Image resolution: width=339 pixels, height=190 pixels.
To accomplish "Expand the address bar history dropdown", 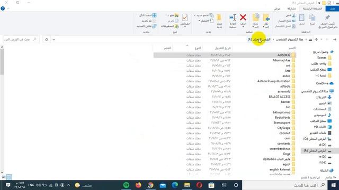I will point(54,40).
